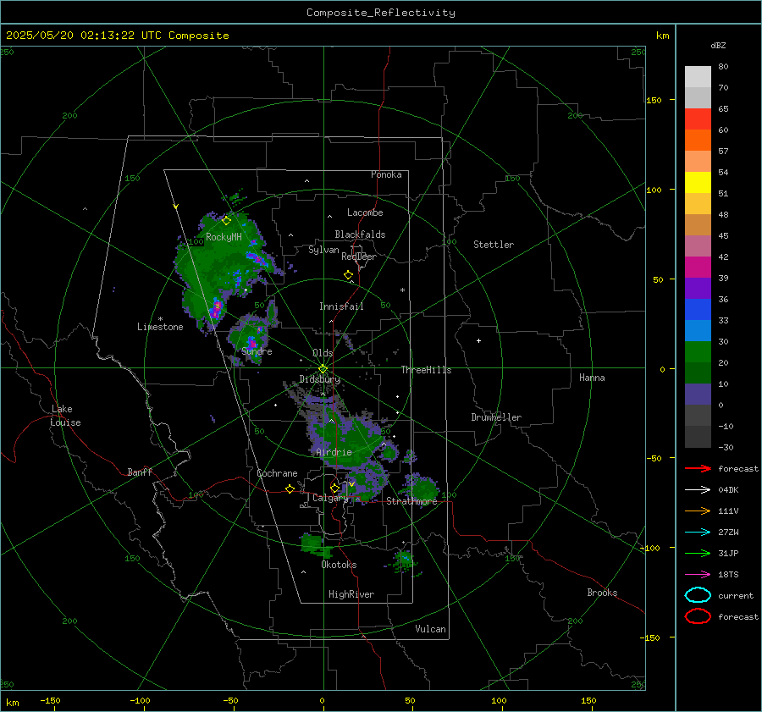Screen dimensions: 762x712
Task: Click the Banff label
Action: click(x=140, y=472)
